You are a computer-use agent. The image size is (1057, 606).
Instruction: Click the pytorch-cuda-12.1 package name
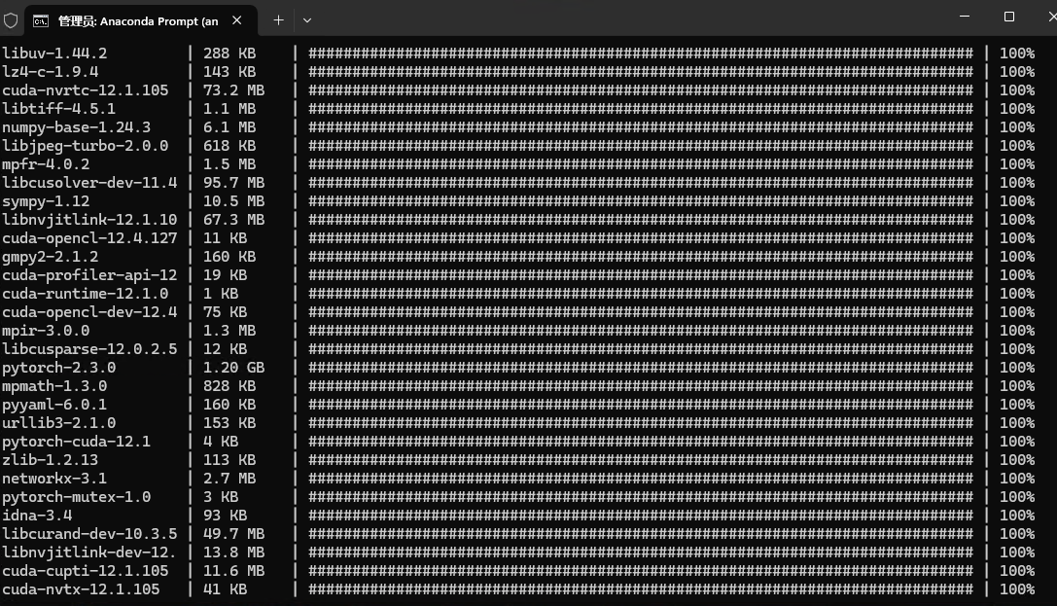click(77, 442)
